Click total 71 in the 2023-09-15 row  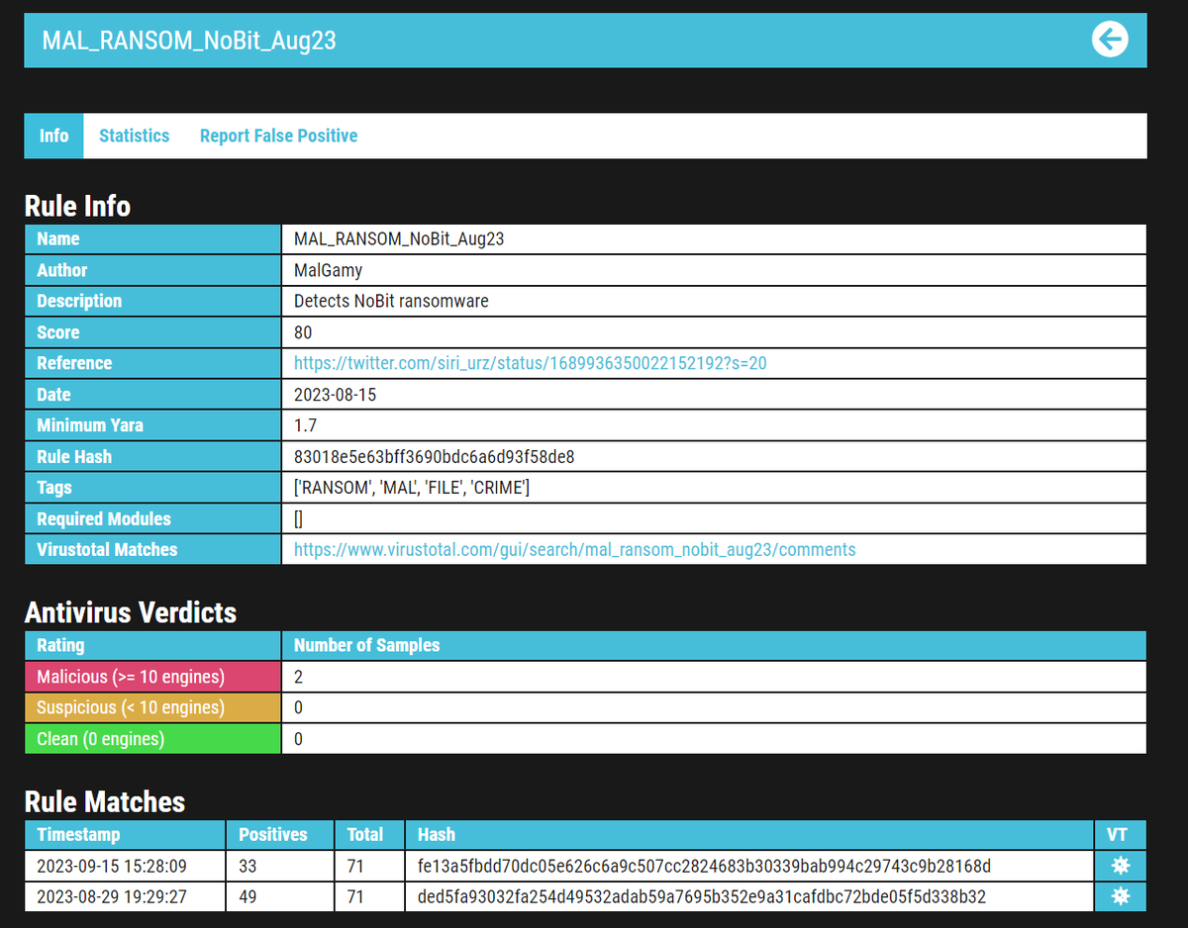tap(355, 866)
